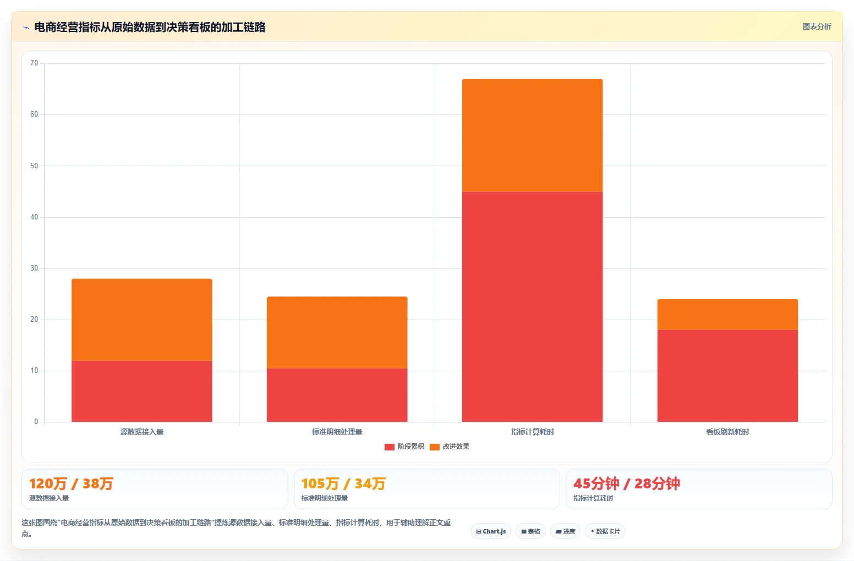Click the orange 改进效果 legend swatch

[x=435, y=447]
